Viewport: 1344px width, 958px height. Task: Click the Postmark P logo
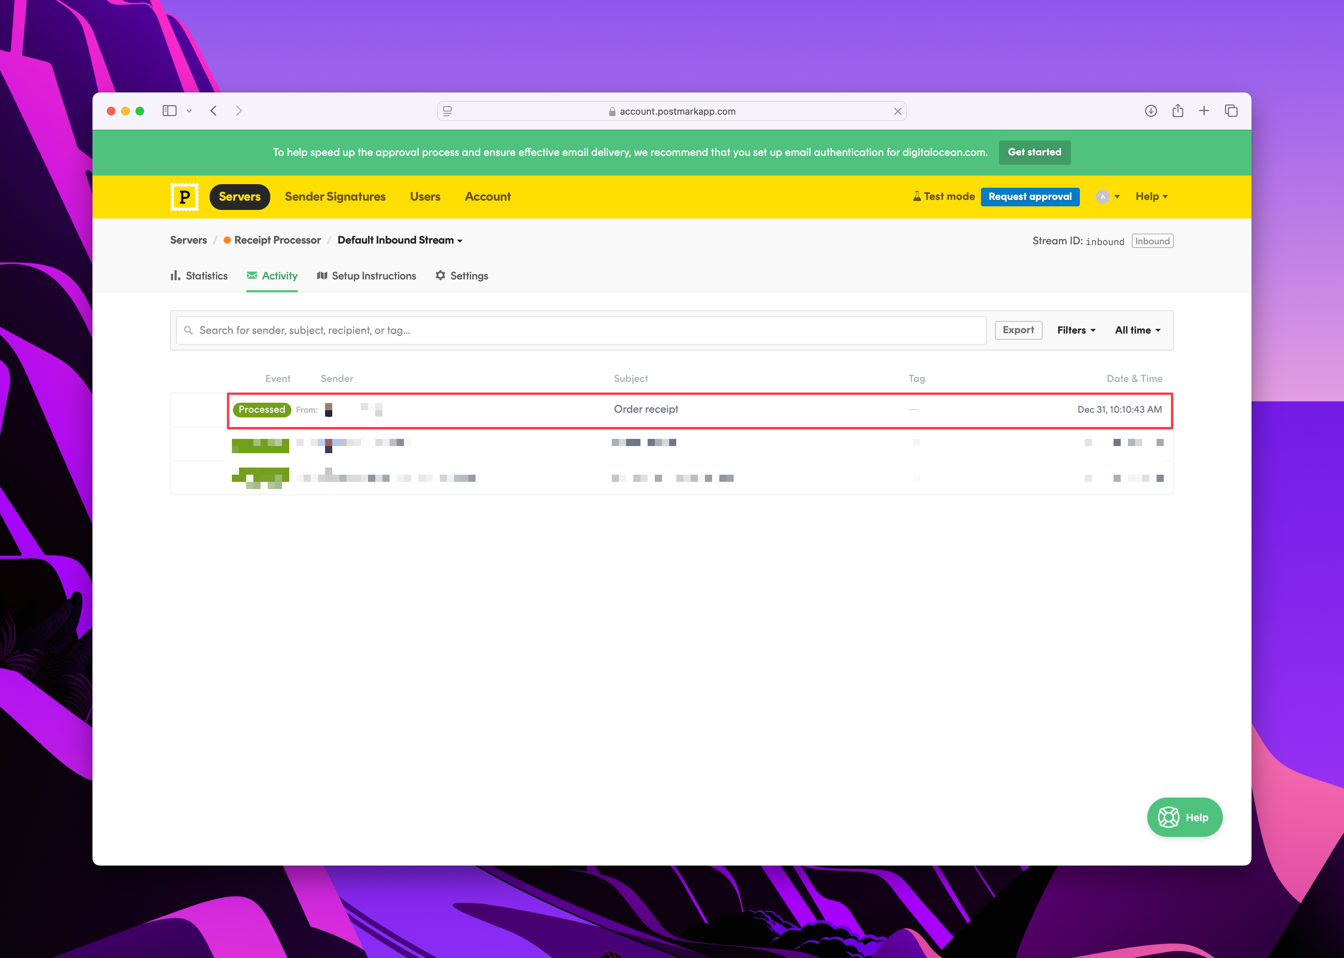point(184,196)
